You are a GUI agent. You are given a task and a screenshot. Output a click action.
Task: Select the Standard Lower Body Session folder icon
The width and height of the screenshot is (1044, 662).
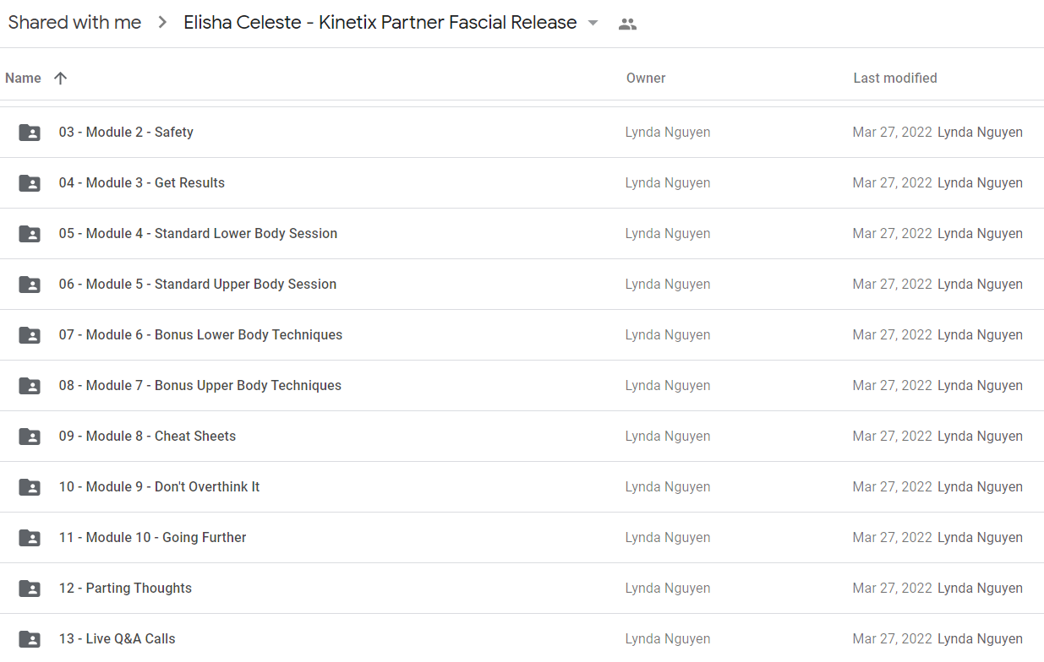click(x=30, y=234)
